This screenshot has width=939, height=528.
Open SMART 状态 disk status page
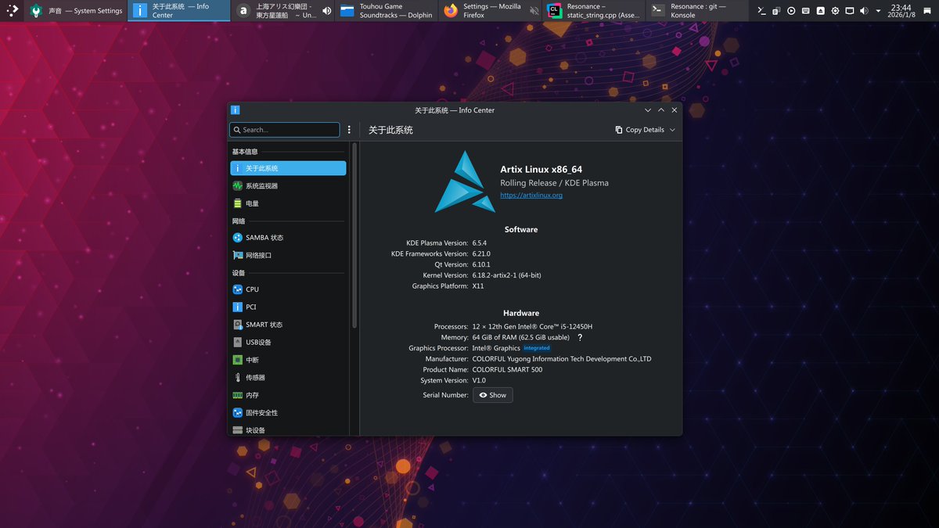point(288,325)
